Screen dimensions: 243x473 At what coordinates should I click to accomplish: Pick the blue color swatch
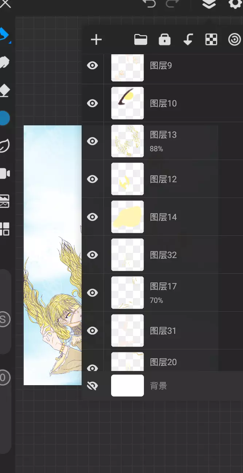point(4,118)
